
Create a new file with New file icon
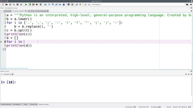point(3,4)
